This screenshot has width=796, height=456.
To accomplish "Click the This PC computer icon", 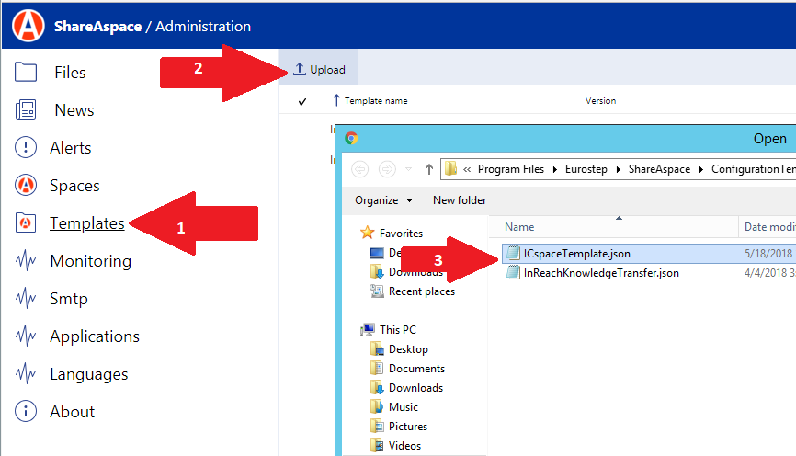I will [x=368, y=329].
